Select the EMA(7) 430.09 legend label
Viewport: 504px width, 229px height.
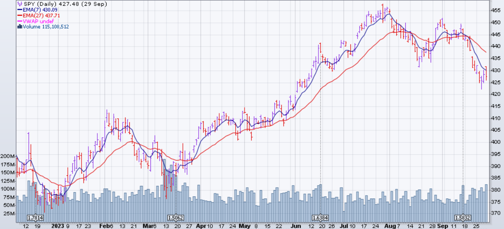click(40, 10)
